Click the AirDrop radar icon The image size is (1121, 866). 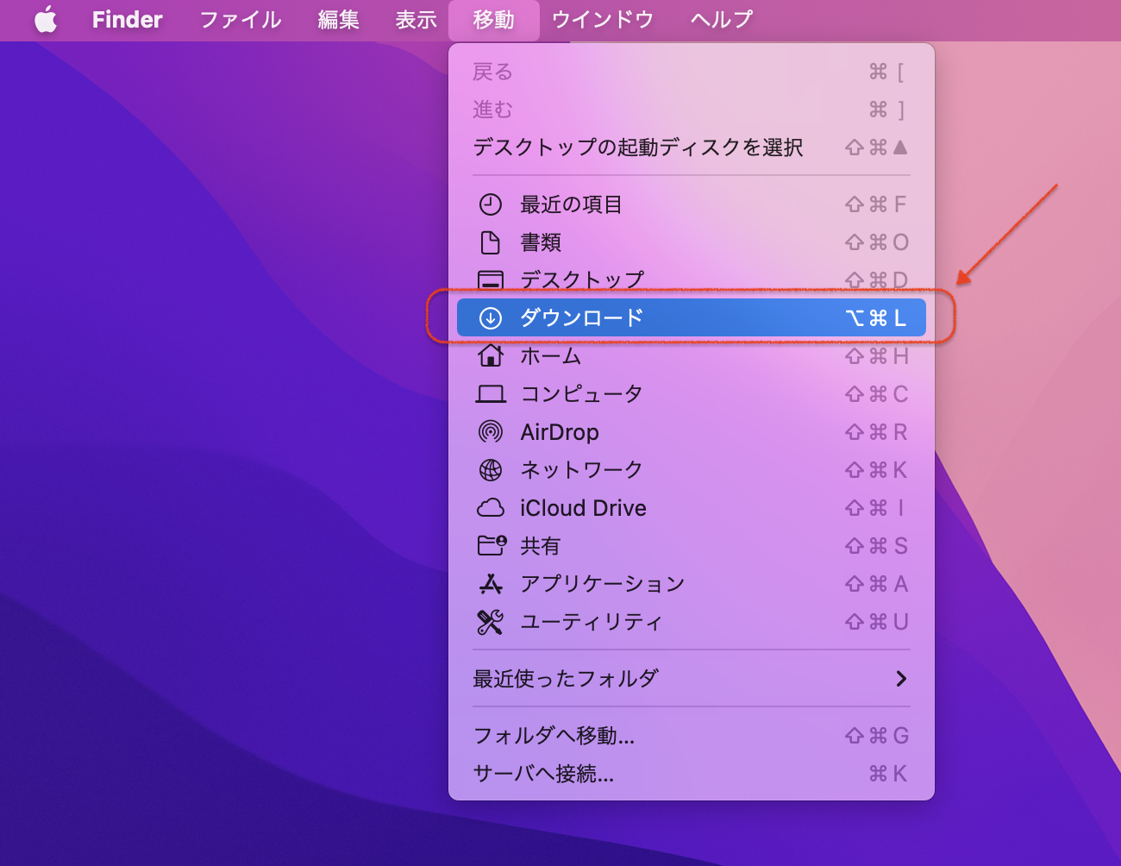click(491, 432)
